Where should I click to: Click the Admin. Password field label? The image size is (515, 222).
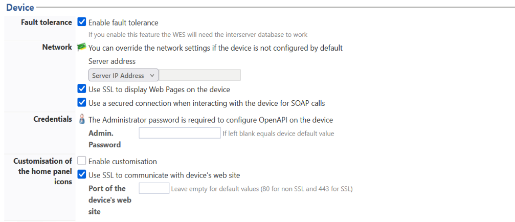tap(105, 139)
